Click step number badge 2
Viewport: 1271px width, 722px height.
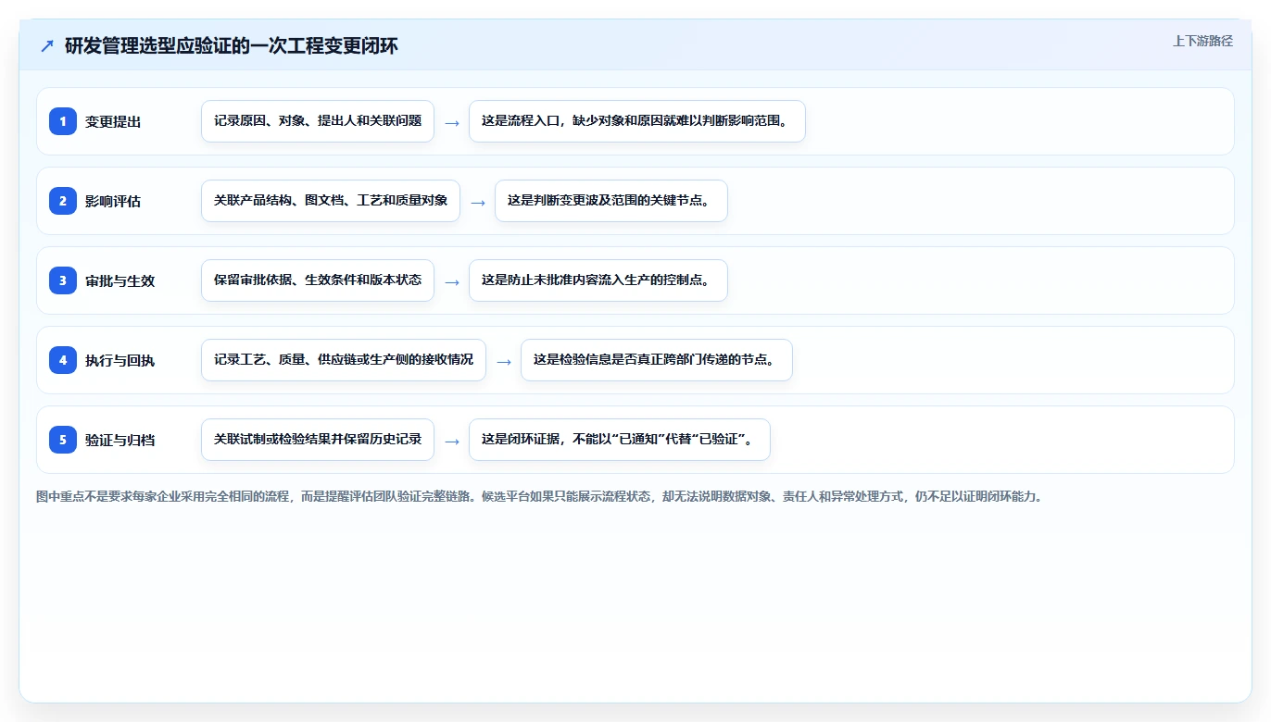tap(63, 201)
